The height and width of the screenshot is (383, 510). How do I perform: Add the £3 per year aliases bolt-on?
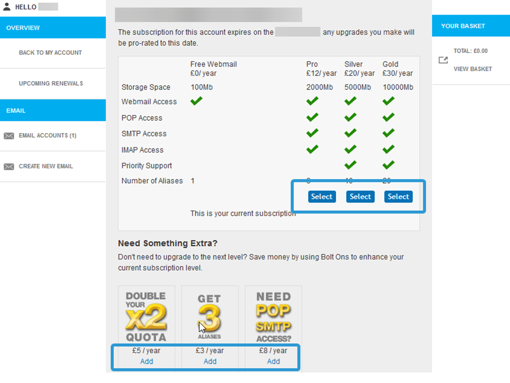tap(210, 361)
